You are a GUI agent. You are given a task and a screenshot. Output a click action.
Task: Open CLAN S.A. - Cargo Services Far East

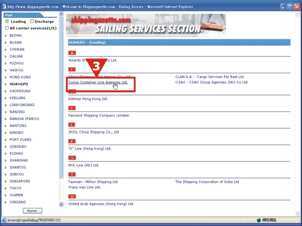coord(210,77)
